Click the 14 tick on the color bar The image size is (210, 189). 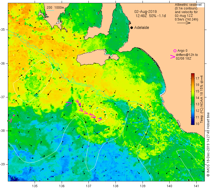tap(197, 98)
